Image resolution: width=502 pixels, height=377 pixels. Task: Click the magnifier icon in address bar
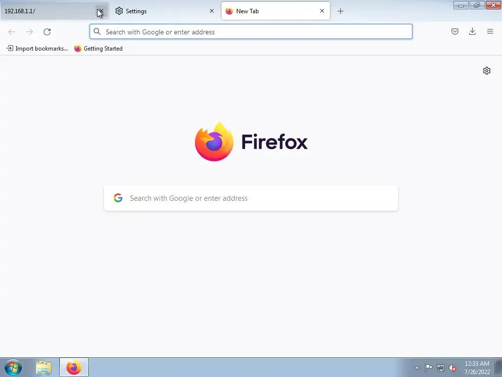[x=97, y=31]
